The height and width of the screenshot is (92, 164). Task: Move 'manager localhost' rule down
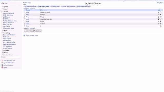tap(159, 12)
